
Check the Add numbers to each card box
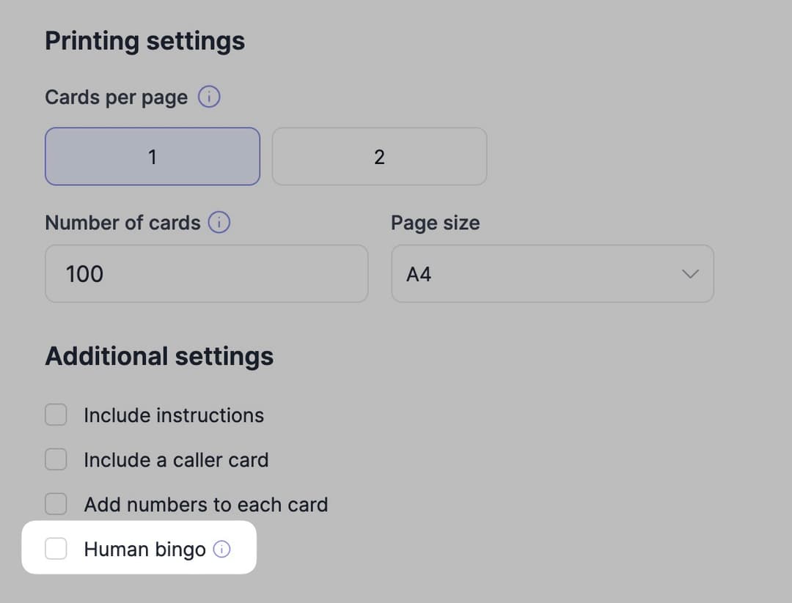coord(56,504)
